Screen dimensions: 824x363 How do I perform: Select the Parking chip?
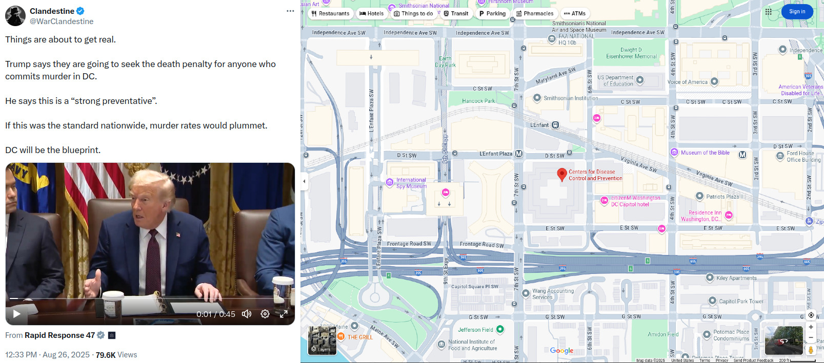(x=492, y=13)
